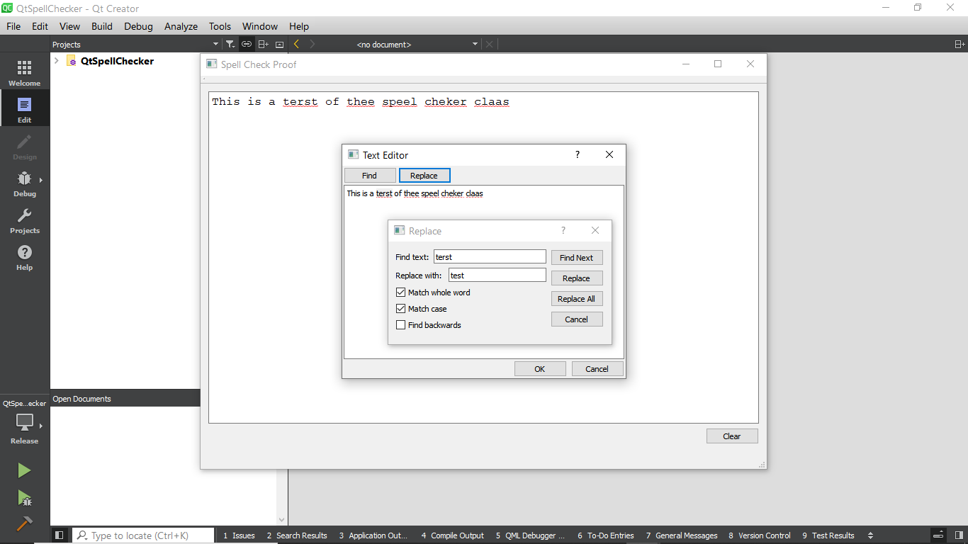Click the Replace with text field
This screenshot has height=544, width=968.
pyautogui.click(x=497, y=276)
